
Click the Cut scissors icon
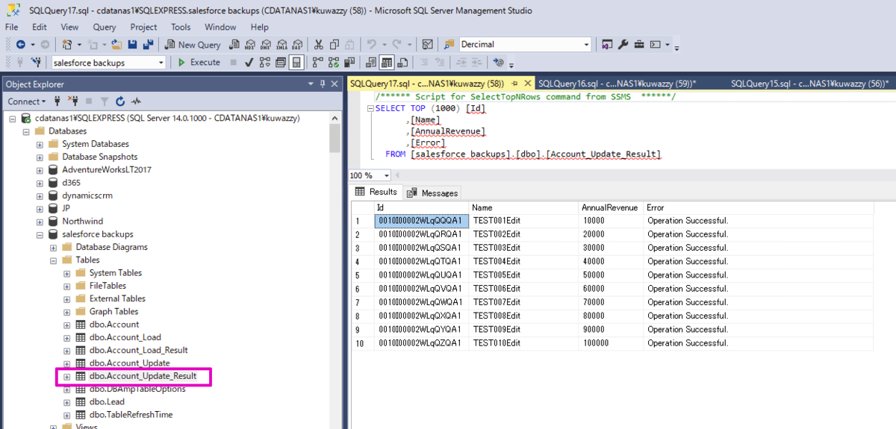coord(319,45)
